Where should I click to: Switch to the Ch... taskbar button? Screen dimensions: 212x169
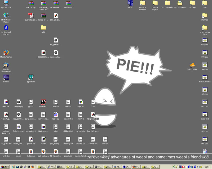click(x=127, y=167)
